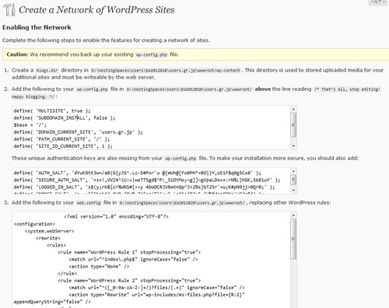Click the wp-content directory path in step 1
The image size is (389, 308).
click(x=166, y=70)
